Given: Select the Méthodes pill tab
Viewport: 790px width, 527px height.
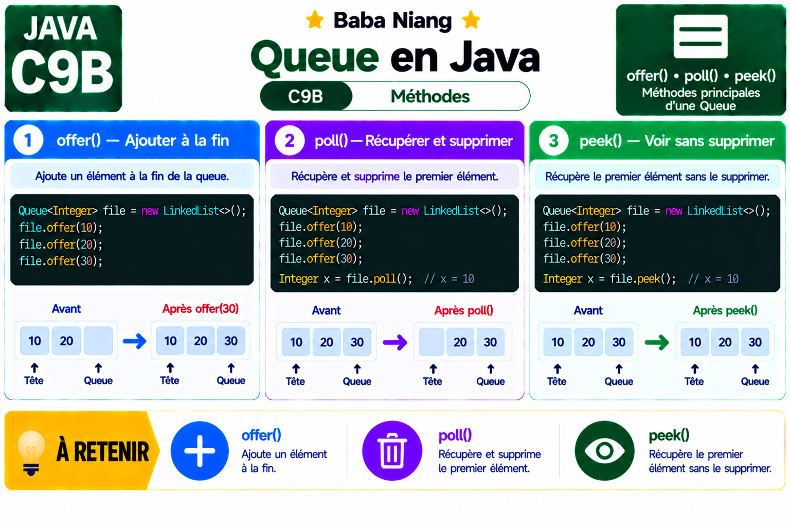Looking at the screenshot, I should coord(430,96).
